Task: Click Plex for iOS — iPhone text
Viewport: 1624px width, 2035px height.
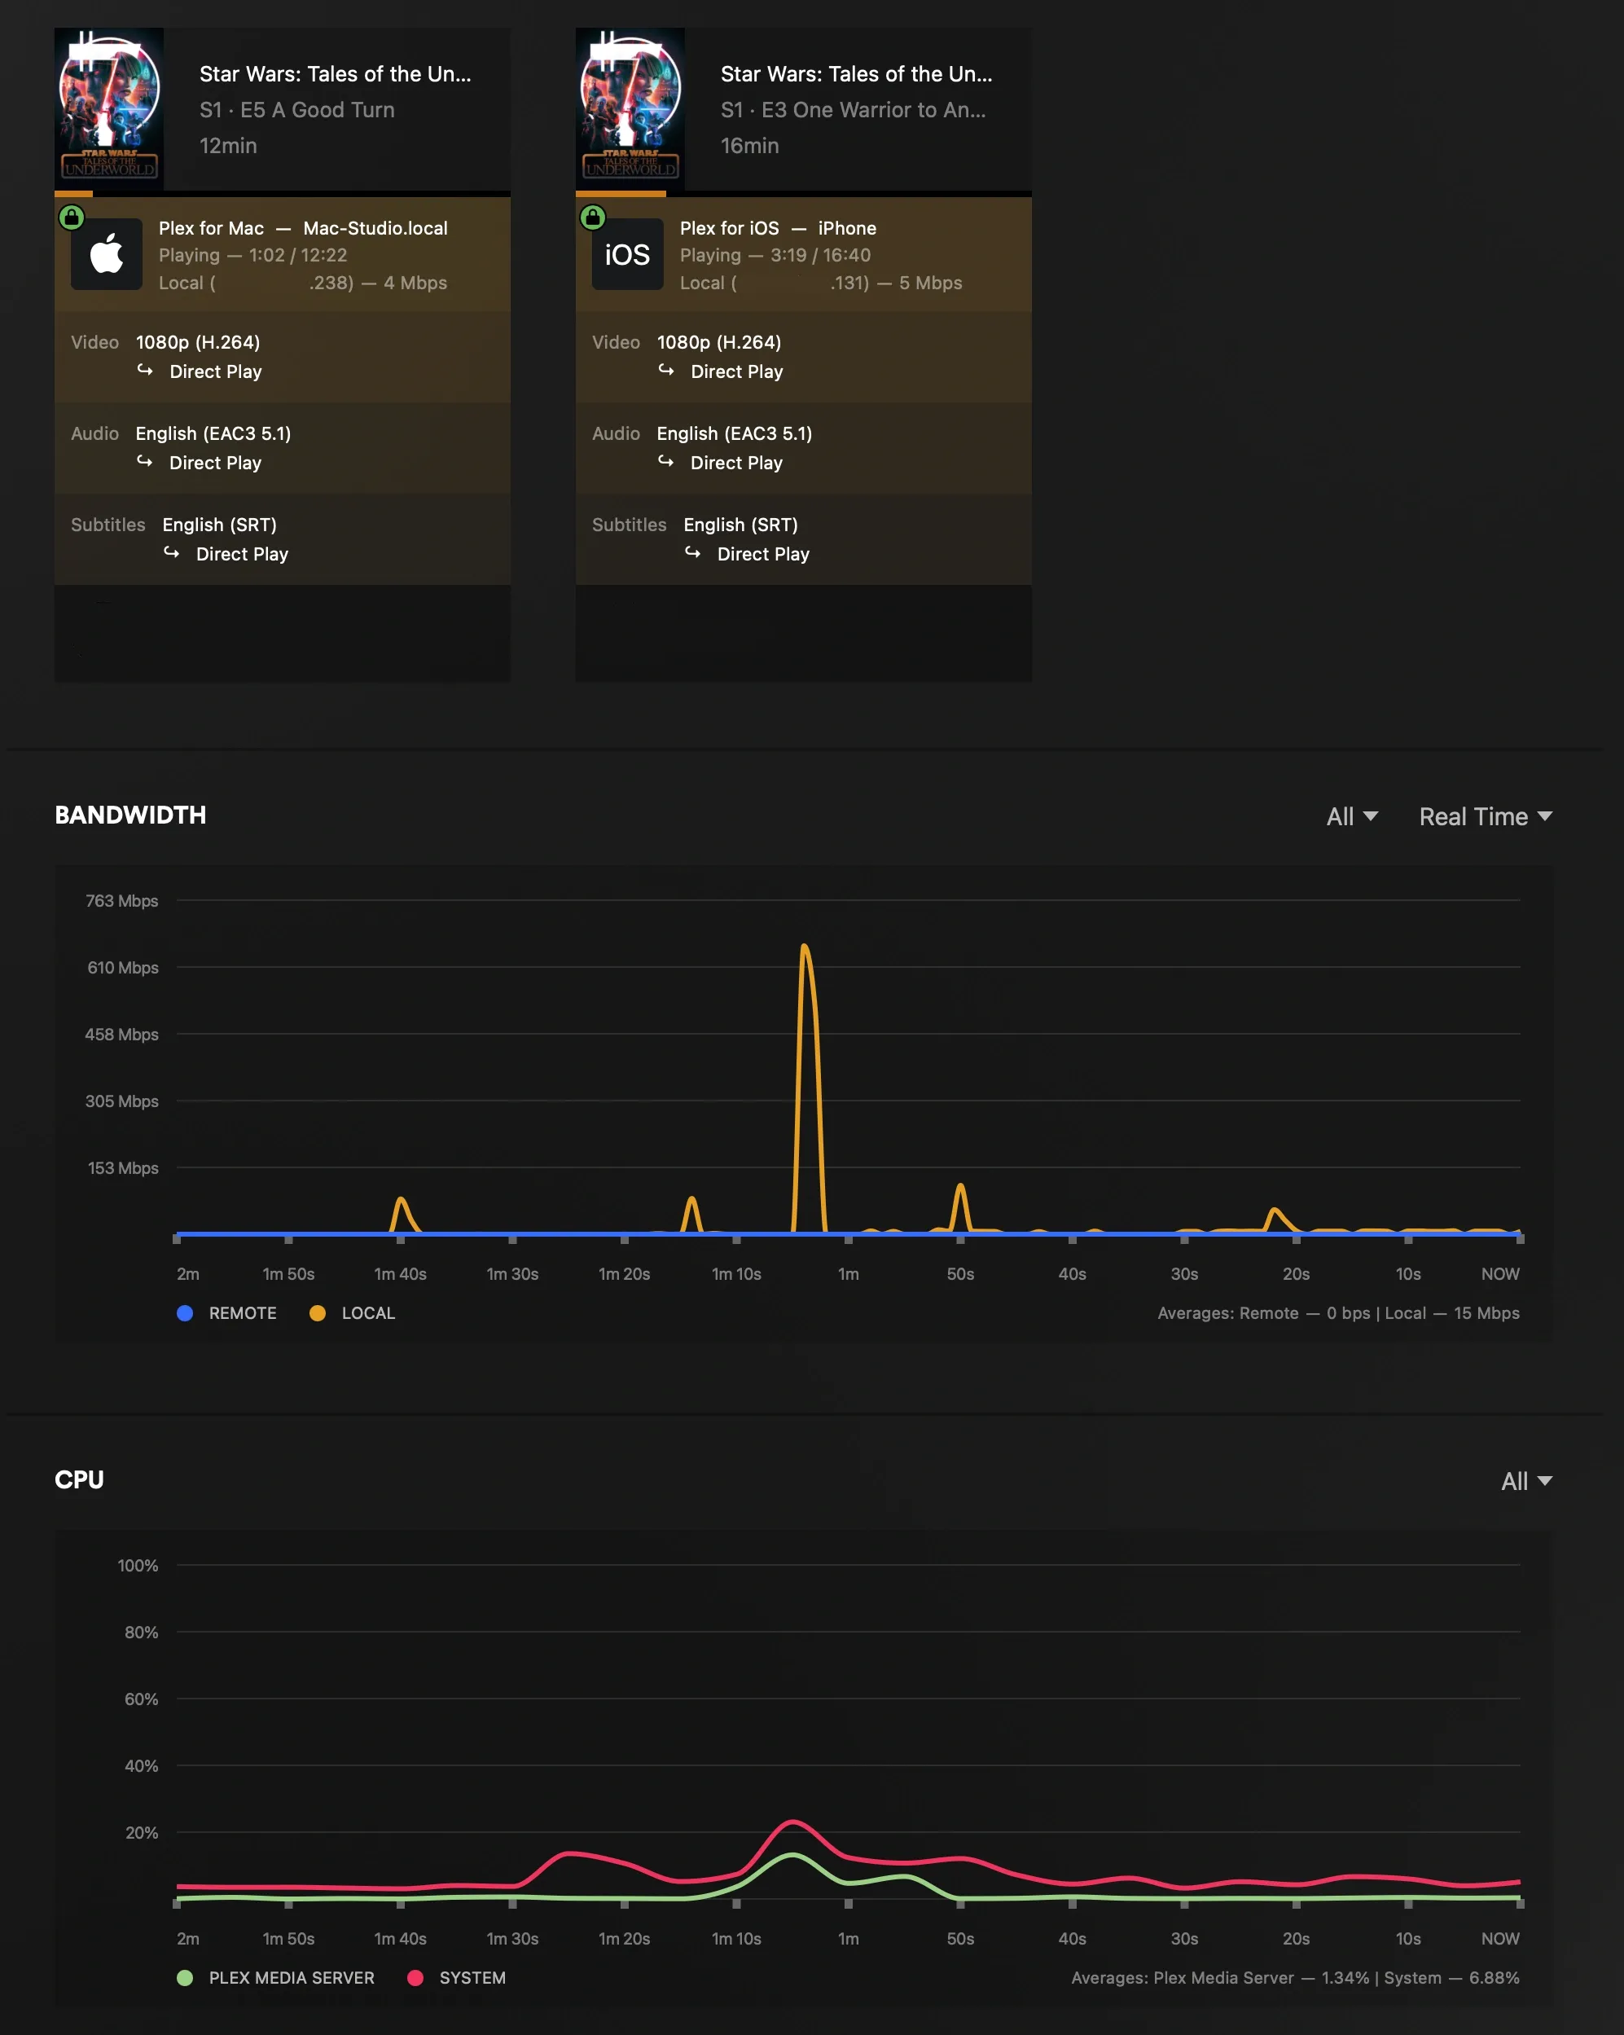Action: pyautogui.click(x=778, y=228)
